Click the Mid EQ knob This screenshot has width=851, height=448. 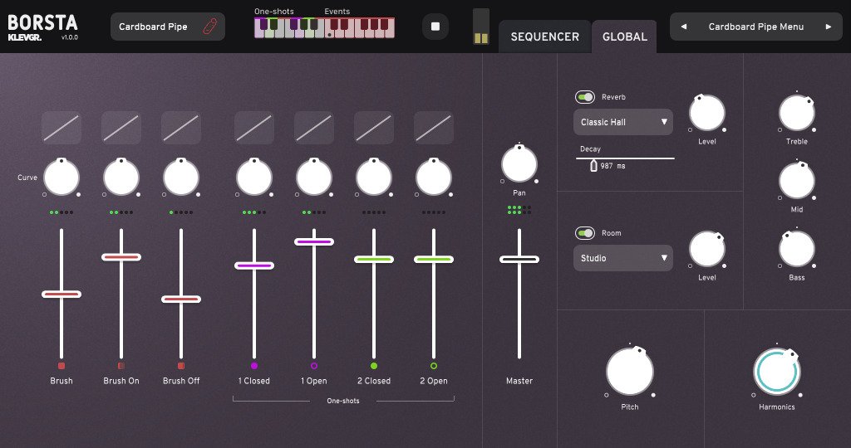797,181
